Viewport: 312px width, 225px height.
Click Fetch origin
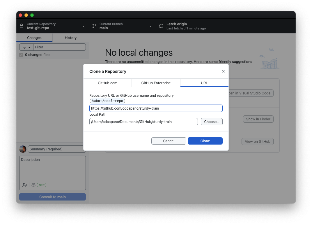[x=189, y=26]
